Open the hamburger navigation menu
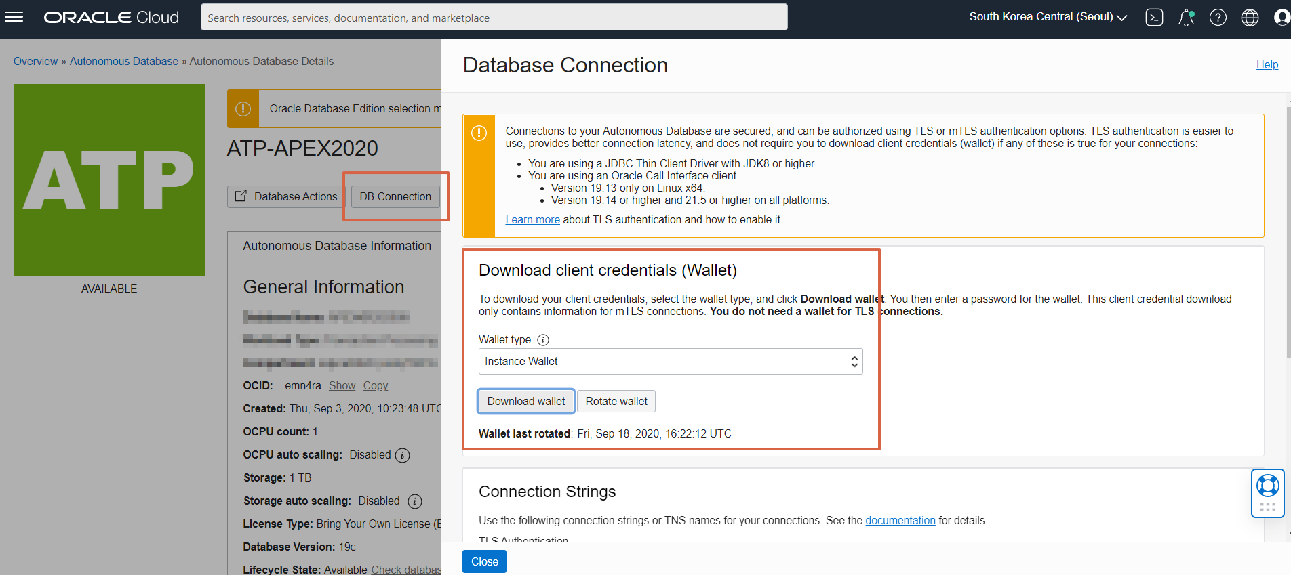Image resolution: width=1291 pixels, height=575 pixels. coord(14,17)
